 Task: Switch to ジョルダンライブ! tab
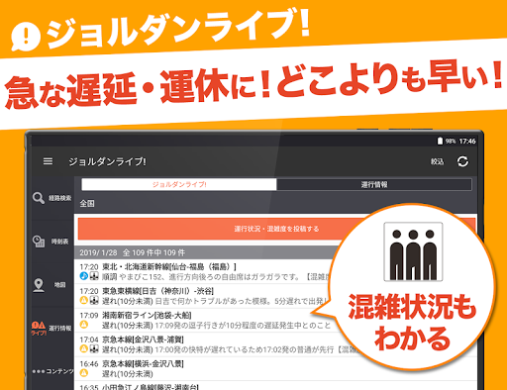179,184
